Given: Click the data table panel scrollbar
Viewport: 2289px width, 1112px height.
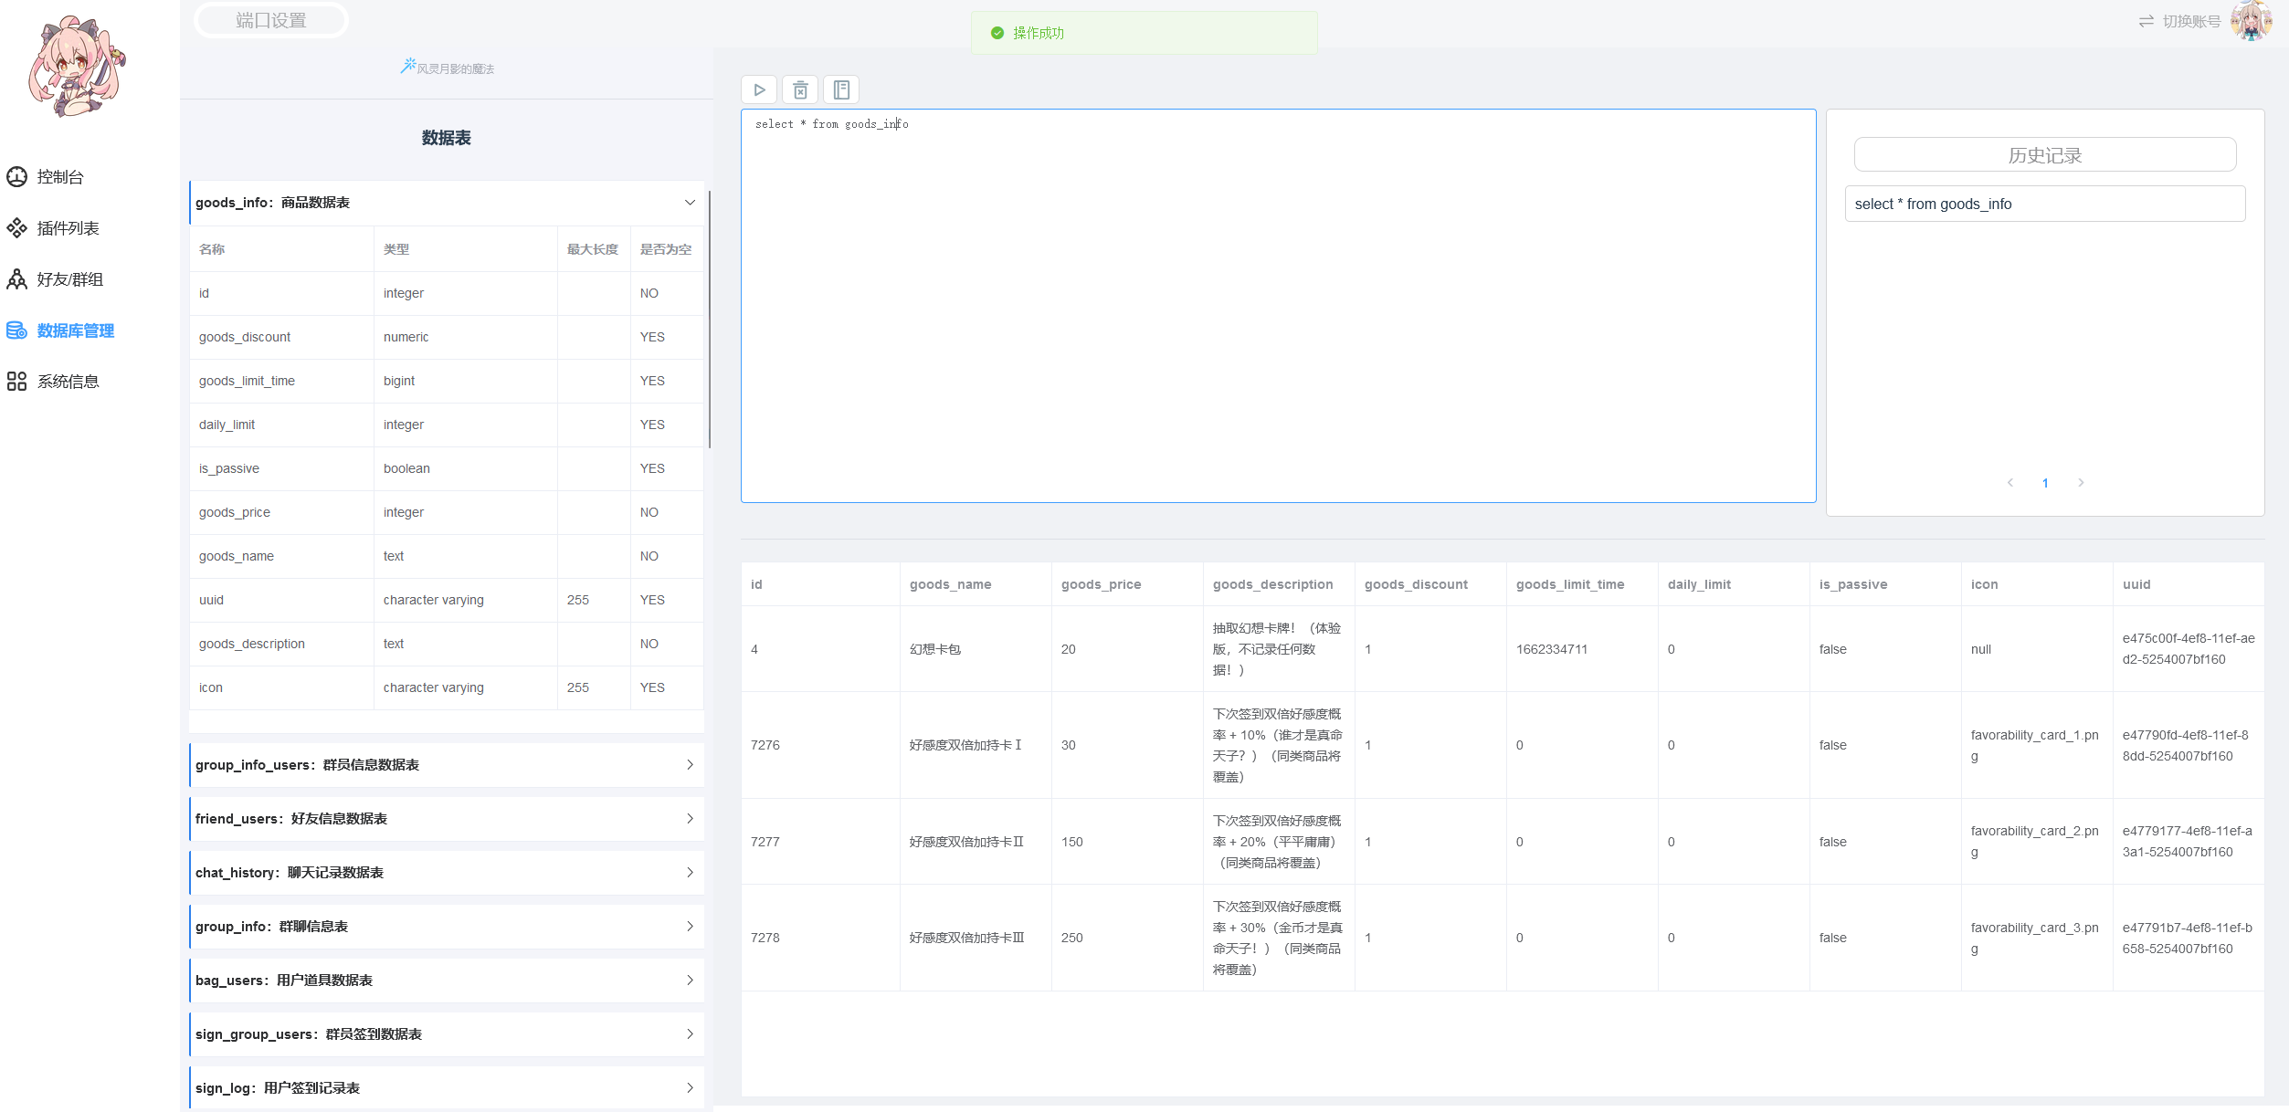Looking at the screenshot, I should [x=709, y=320].
